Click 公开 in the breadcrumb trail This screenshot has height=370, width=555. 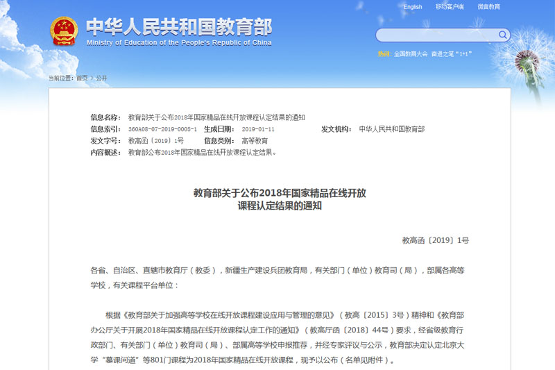pos(101,78)
